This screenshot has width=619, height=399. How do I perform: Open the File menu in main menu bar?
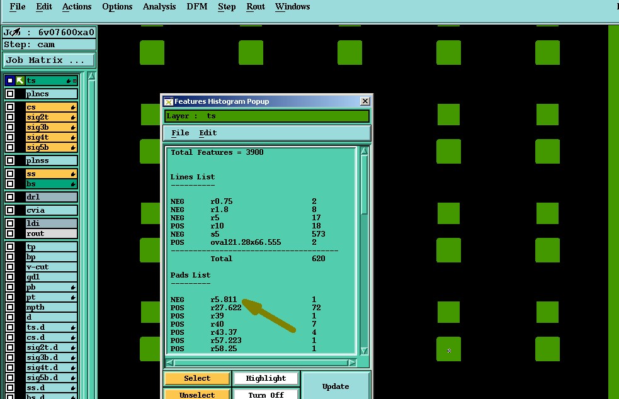click(18, 7)
